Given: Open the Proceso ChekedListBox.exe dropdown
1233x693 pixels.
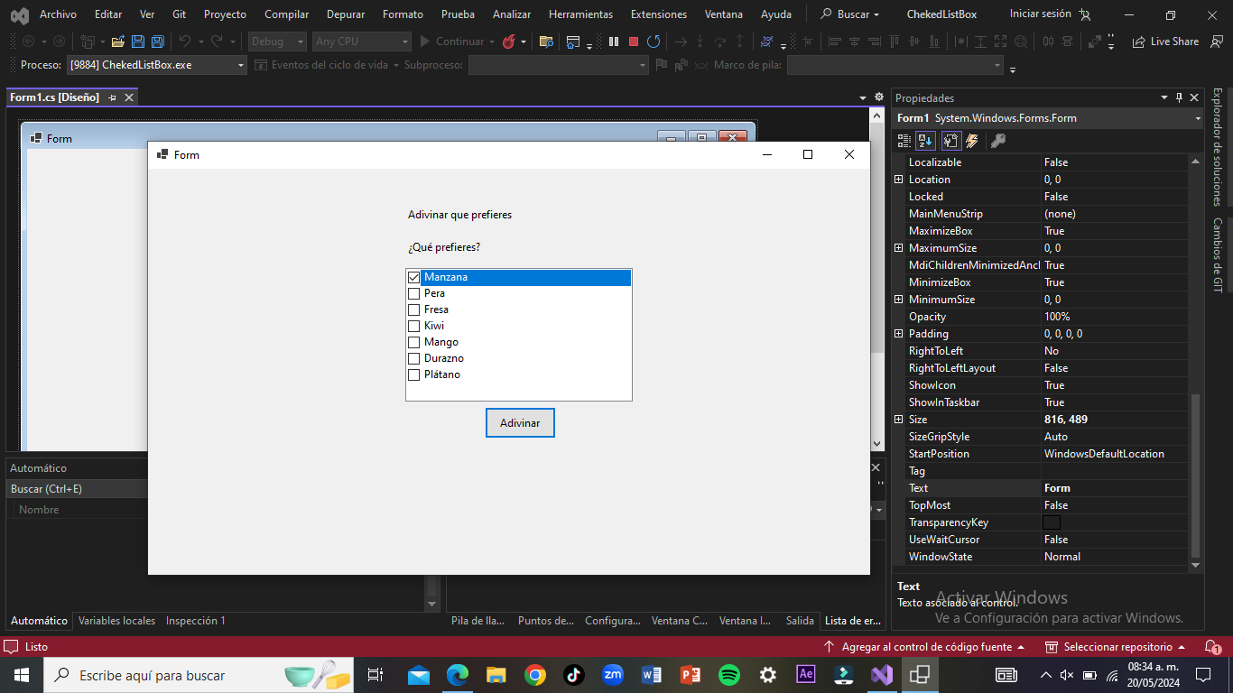Looking at the screenshot, I should [x=241, y=65].
